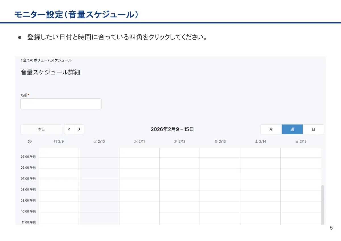The image size is (341, 241).
Task: Select the 金 2/13 column header
Action: [220, 141]
